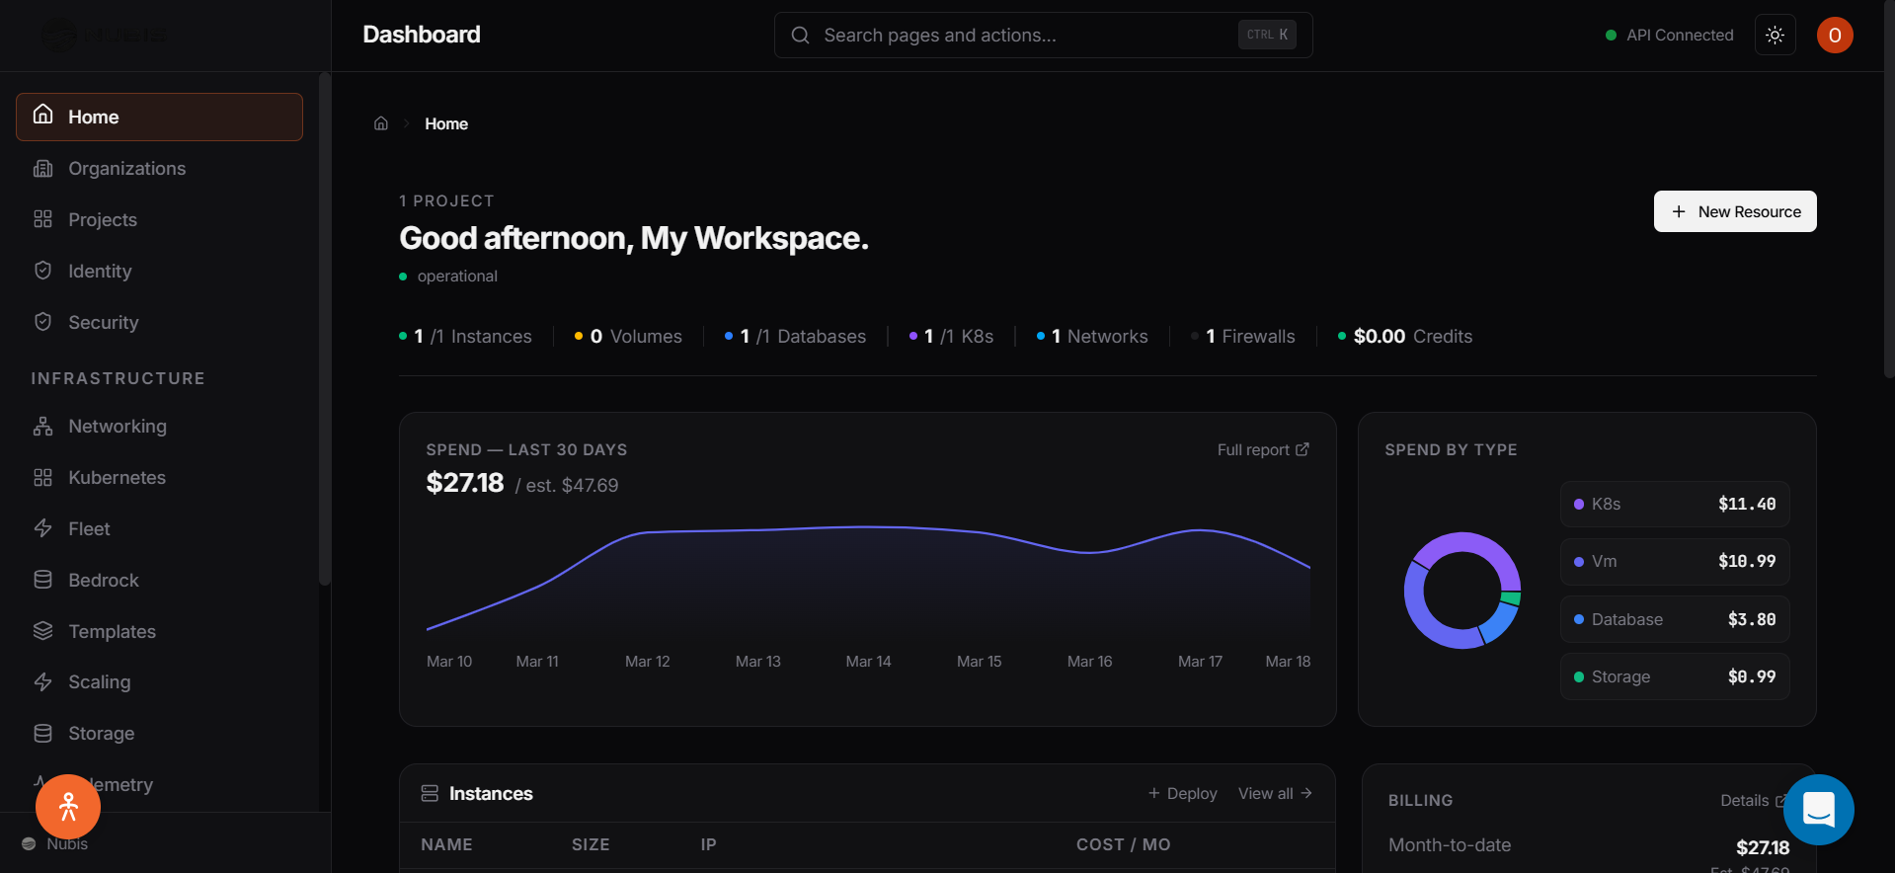Select the K8s spend legend swatch
The image size is (1895, 873).
tap(1579, 505)
